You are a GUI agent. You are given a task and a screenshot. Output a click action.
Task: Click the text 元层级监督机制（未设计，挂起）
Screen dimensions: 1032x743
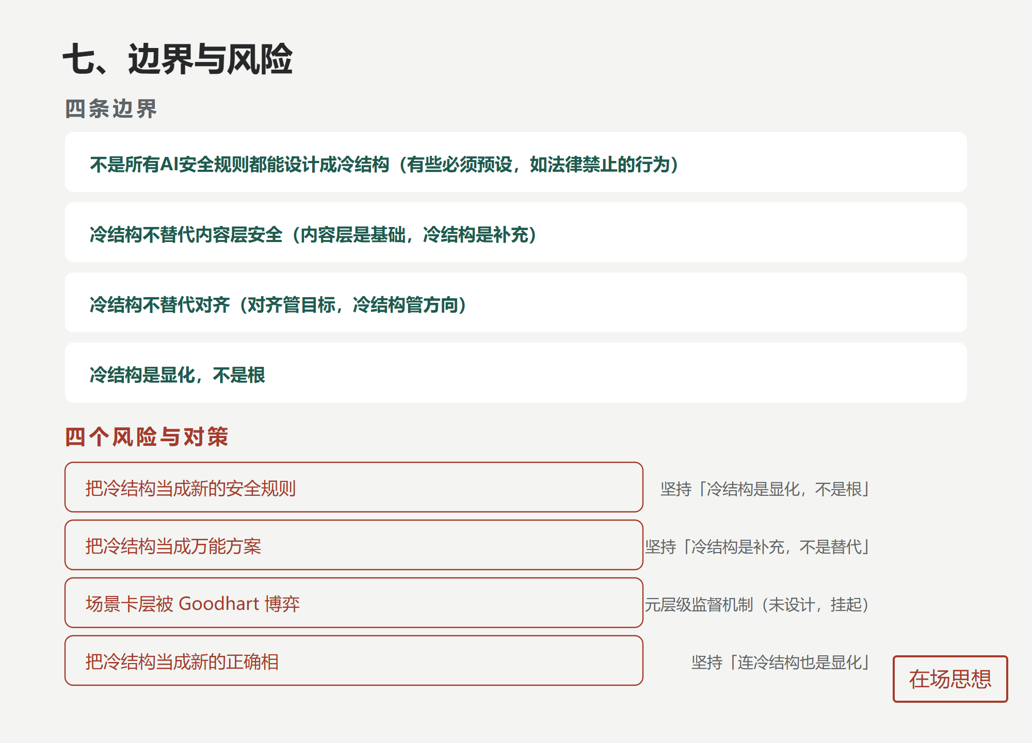(758, 605)
